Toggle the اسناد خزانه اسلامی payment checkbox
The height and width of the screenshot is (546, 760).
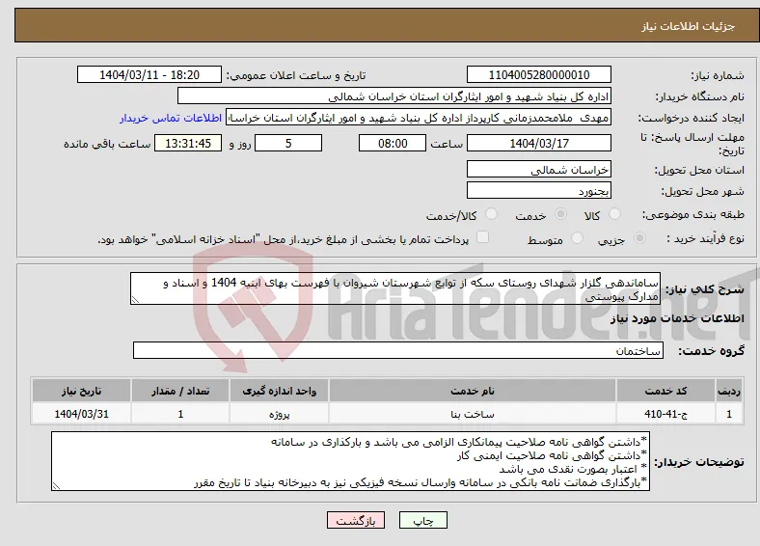482,237
